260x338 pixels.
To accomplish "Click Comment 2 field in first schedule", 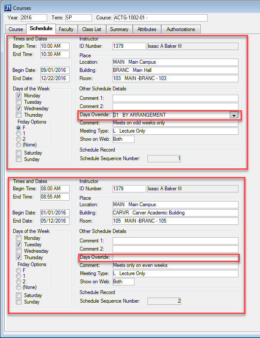I will (x=175, y=106).
